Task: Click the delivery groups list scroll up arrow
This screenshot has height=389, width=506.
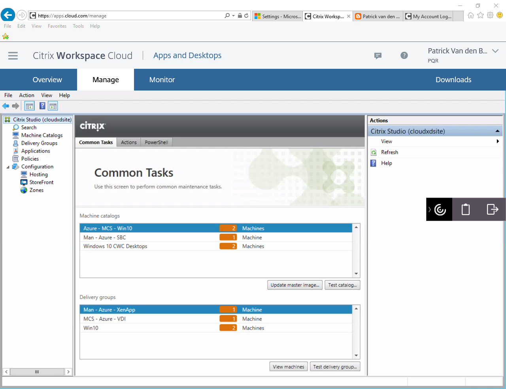Action: 356,309
